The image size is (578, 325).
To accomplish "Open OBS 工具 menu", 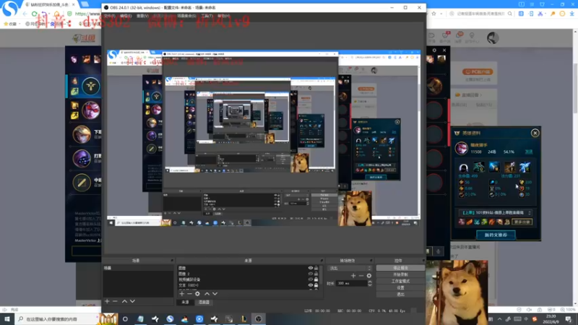I will (x=207, y=16).
